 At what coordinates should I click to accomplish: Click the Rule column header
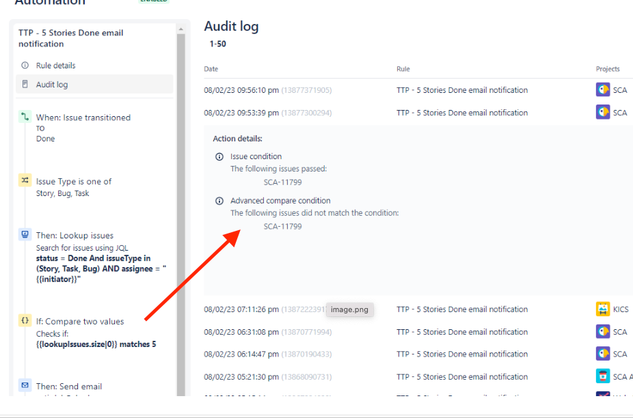point(403,69)
